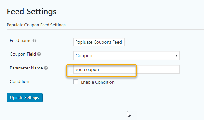
Task: Open the Coupon Field help tooltip icon
Action: click(39, 54)
